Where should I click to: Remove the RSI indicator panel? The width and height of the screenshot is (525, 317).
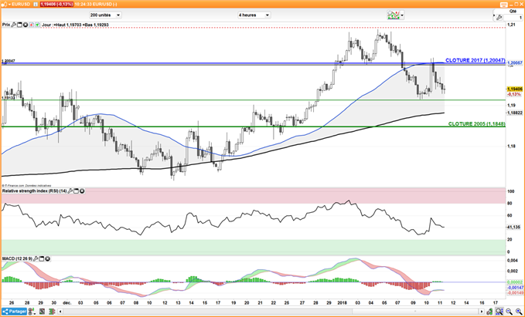pos(82,191)
